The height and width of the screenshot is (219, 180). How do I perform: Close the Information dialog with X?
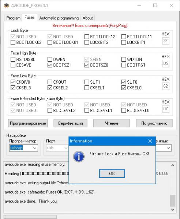click(x=150, y=141)
